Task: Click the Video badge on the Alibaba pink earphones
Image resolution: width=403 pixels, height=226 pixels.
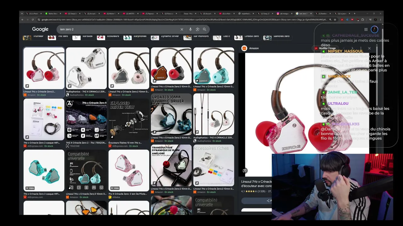Action: [x=115, y=188]
